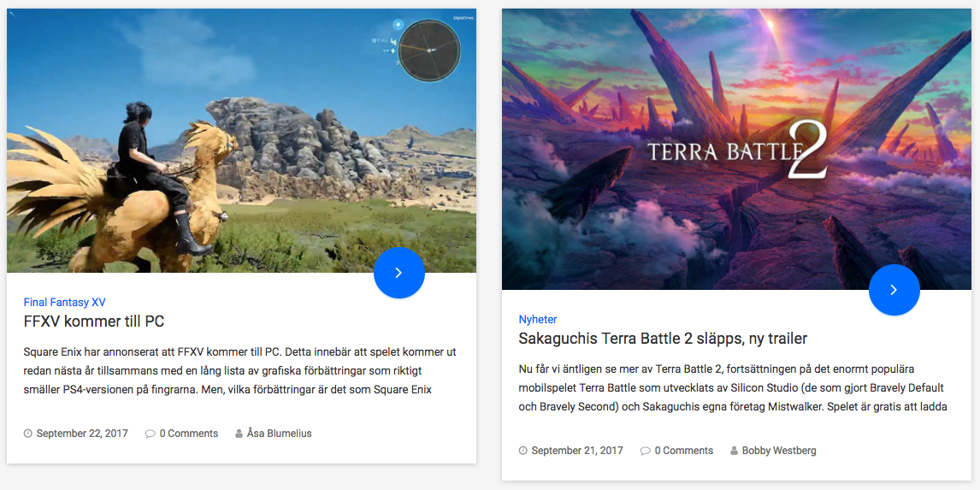View author Åsa Blumelius

pyautogui.click(x=280, y=433)
